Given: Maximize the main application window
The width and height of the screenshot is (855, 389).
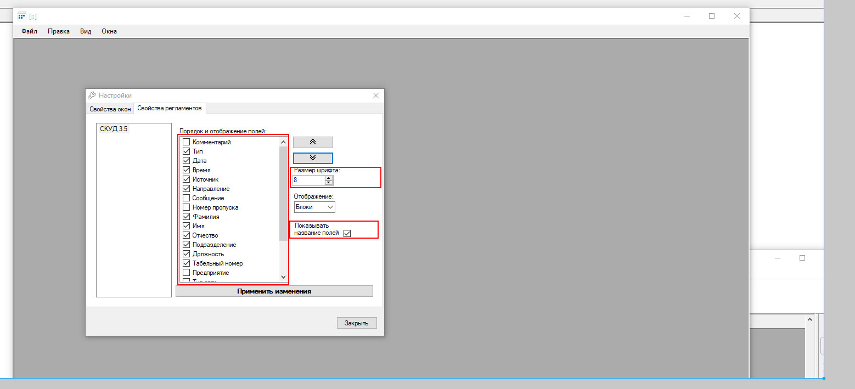Looking at the screenshot, I should [712, 16].
